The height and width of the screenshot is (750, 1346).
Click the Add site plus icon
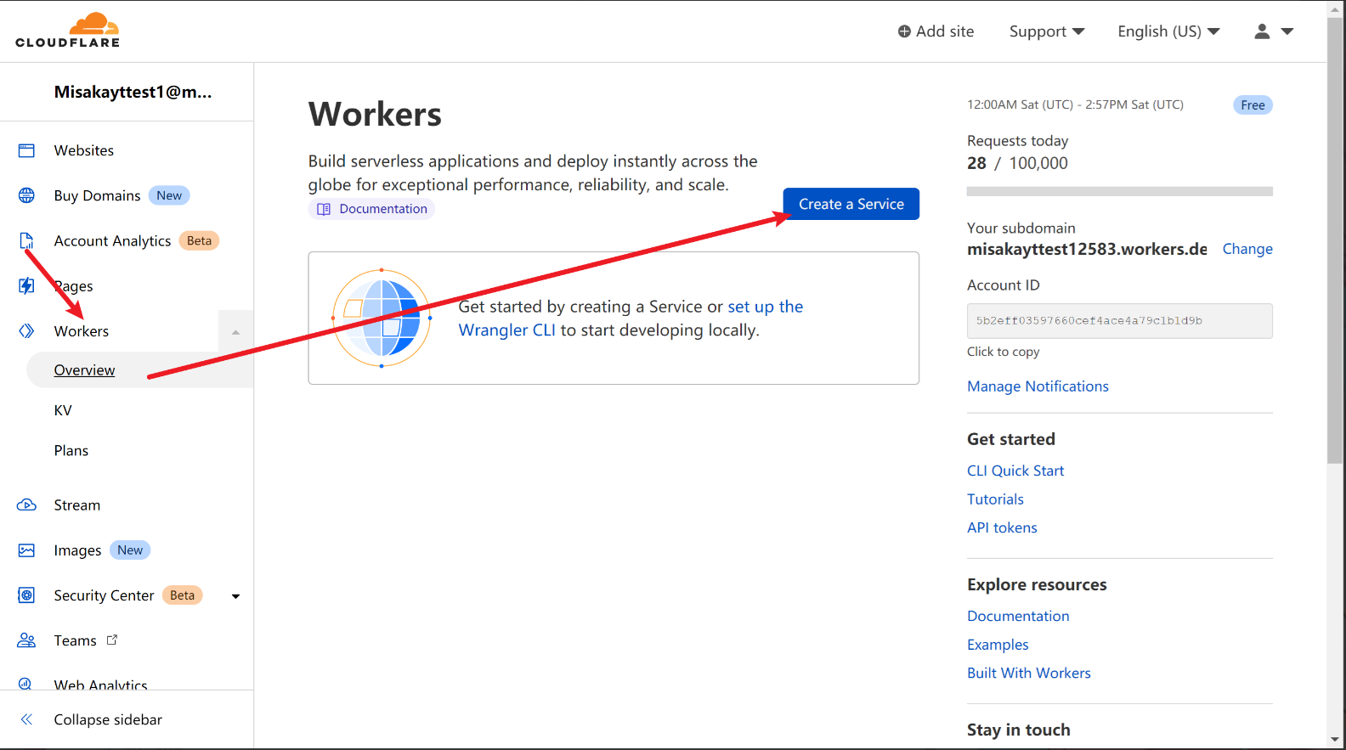pos(904,31)
